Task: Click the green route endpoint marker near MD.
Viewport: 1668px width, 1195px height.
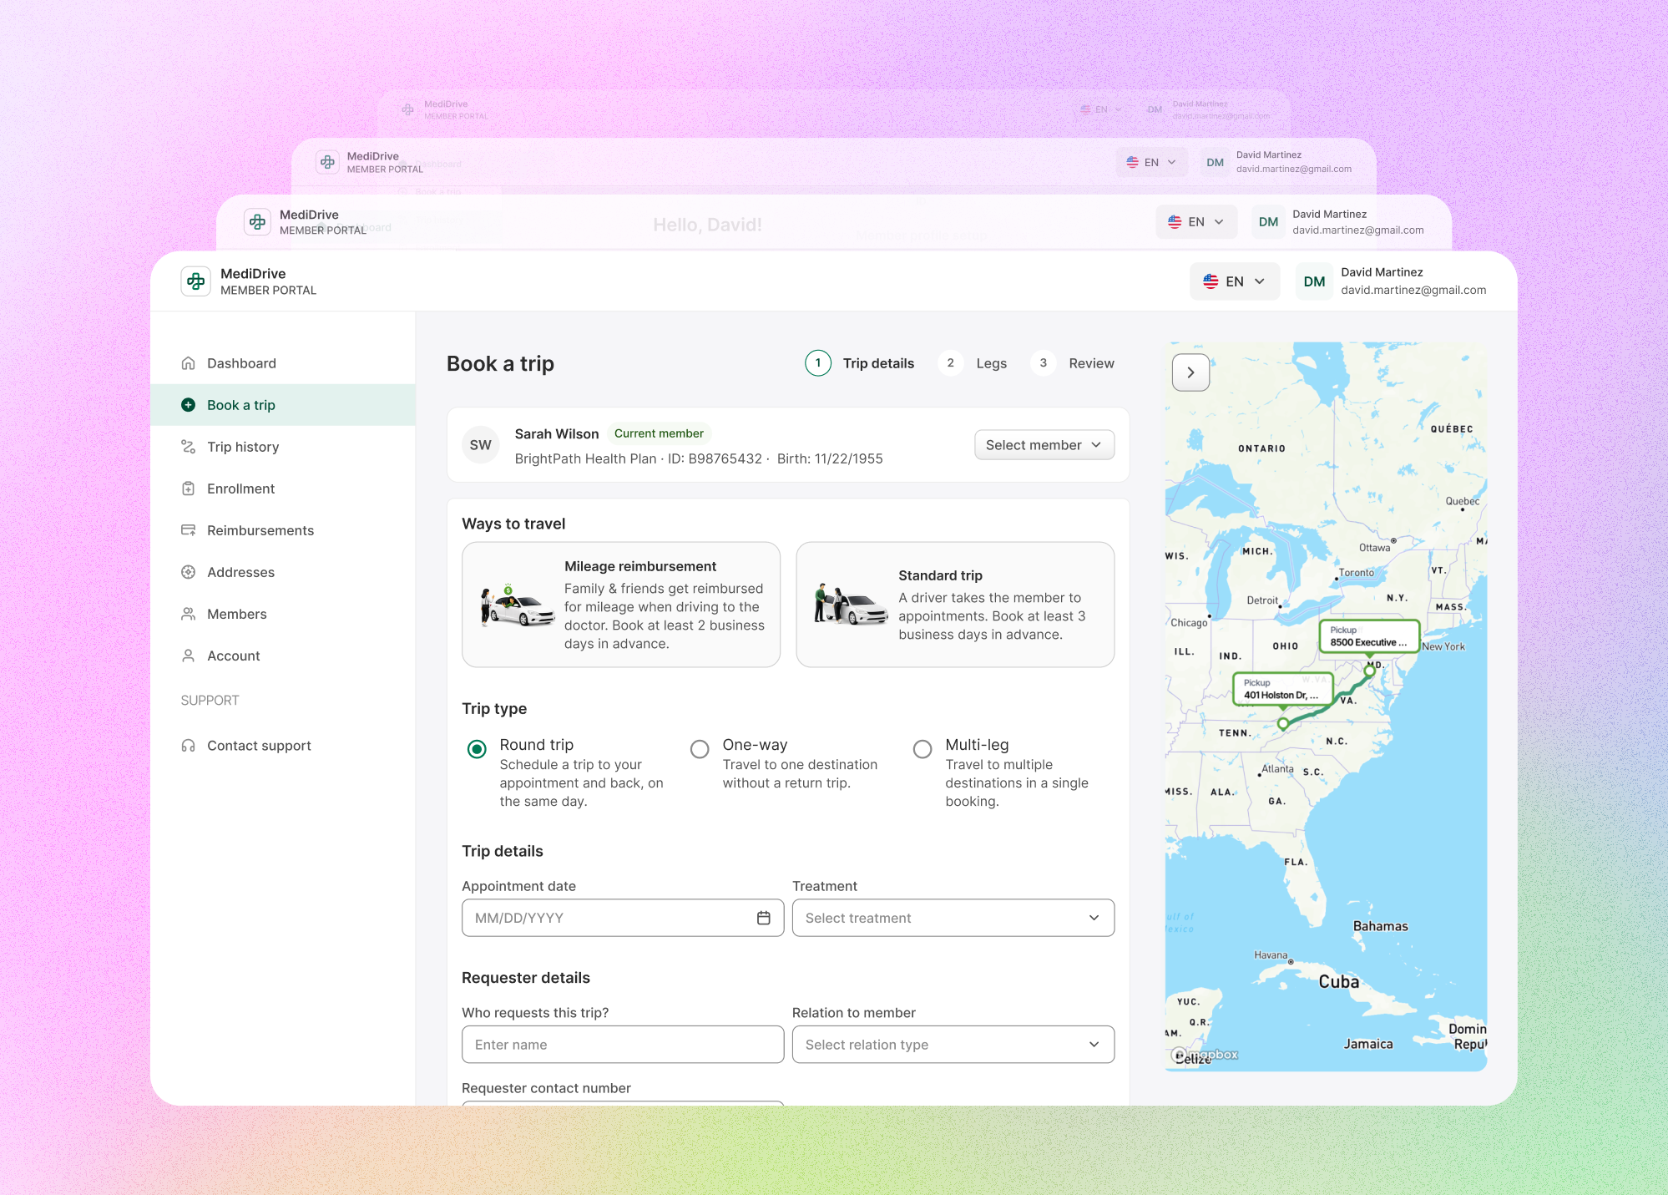Action: click(x=1369, y=671)
